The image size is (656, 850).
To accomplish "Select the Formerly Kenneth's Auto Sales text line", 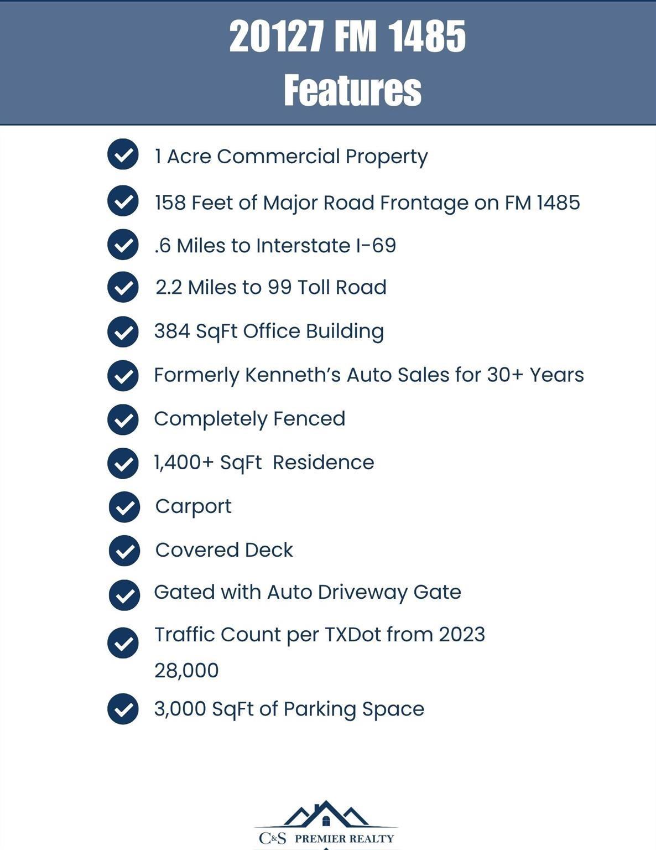I will [369, 375].
